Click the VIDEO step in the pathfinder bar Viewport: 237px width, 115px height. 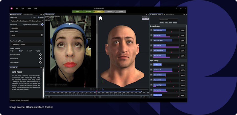[x=77, y=12]
